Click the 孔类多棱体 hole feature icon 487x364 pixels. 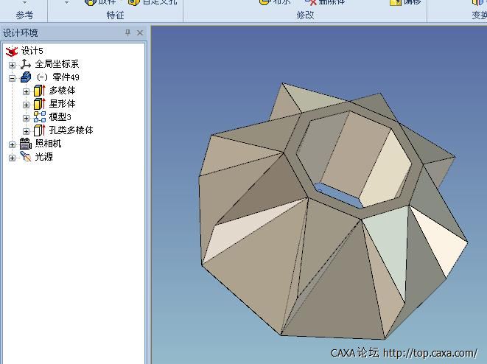[40, 130]
